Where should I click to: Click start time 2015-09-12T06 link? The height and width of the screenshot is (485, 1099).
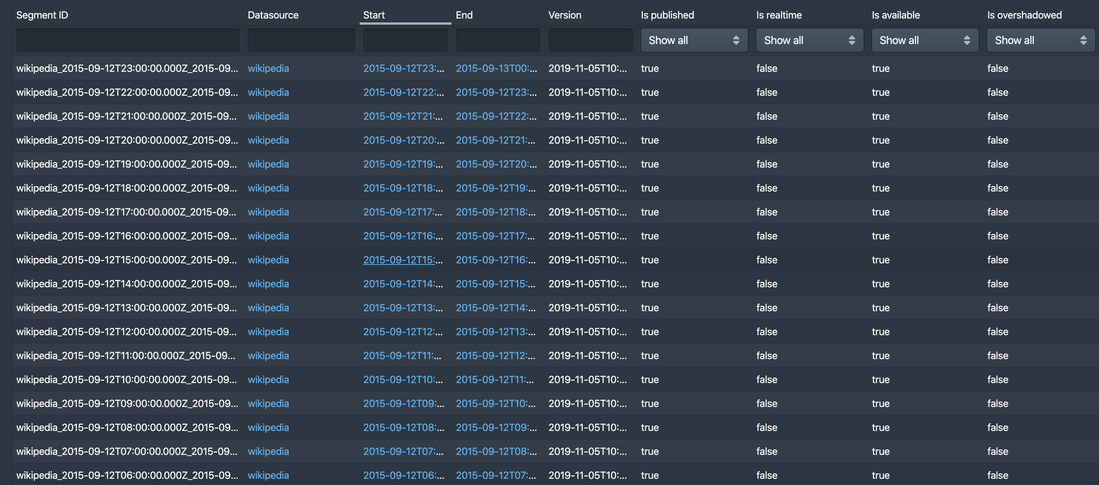tap(403, 475)
